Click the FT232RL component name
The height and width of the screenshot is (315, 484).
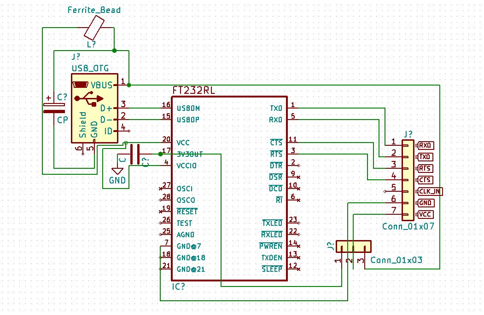click(193, 90)
